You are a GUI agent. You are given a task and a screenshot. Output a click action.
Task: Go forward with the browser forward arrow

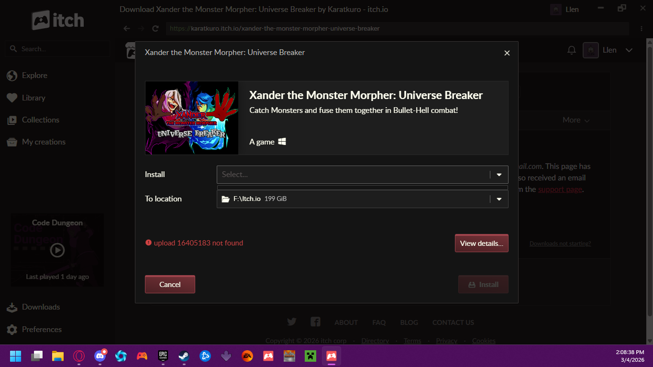click(141, 29)
